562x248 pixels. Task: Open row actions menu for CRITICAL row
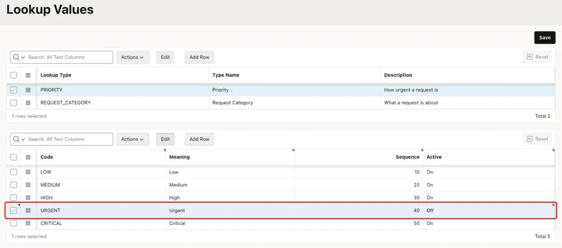coord(28,223)
